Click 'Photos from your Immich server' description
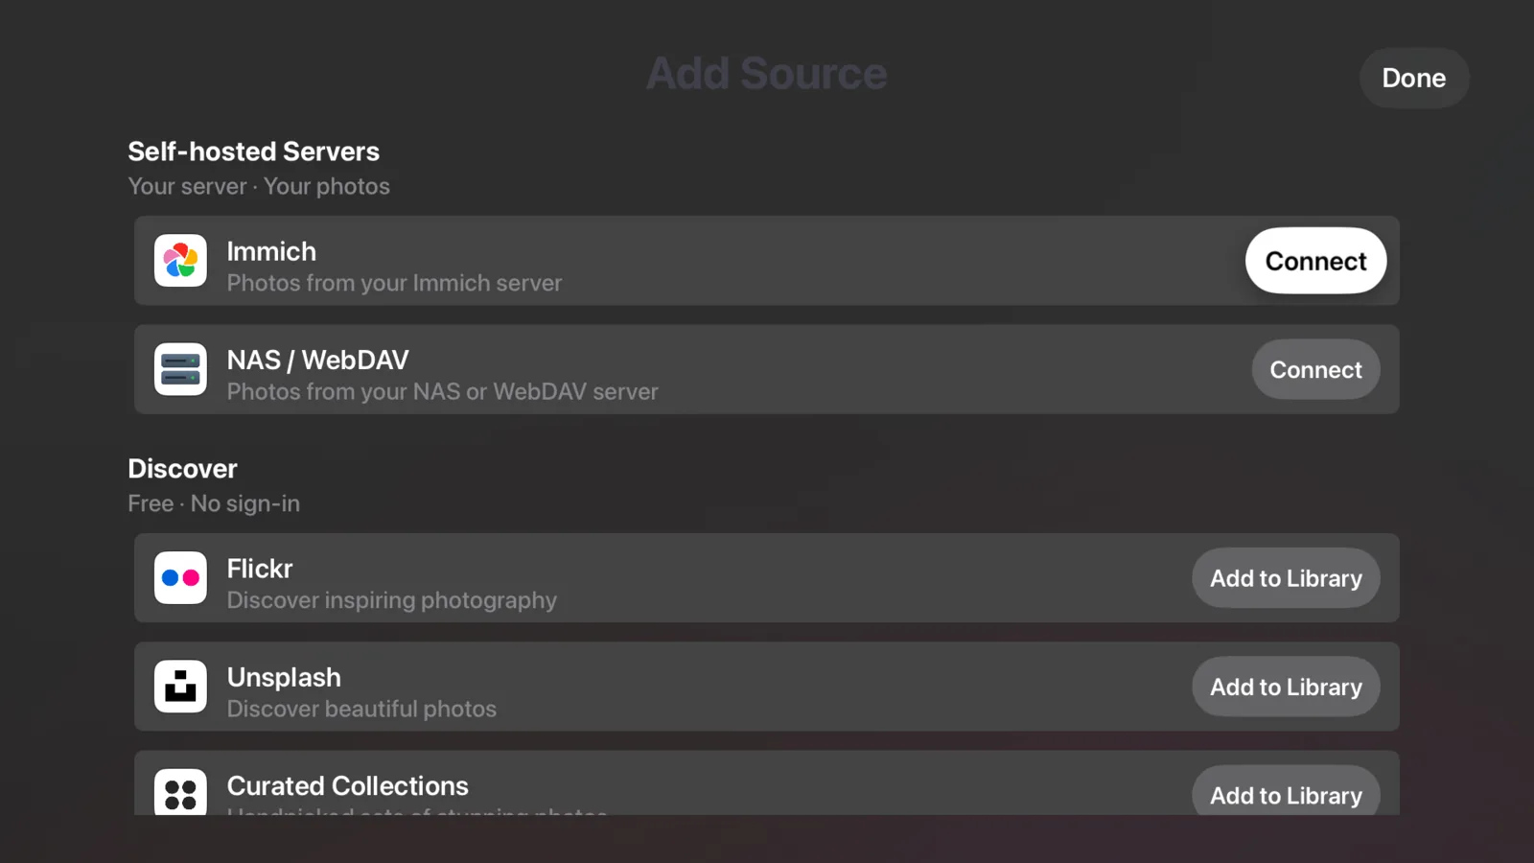Viewport: 1534px width, 863px height. [x=394, y=283]
